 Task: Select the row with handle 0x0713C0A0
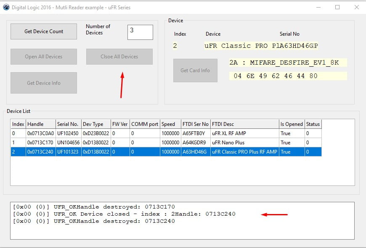point(166,133)
